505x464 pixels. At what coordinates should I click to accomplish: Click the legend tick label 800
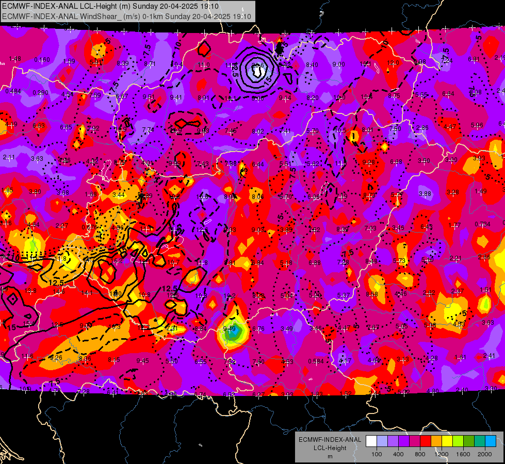(420, 454)
